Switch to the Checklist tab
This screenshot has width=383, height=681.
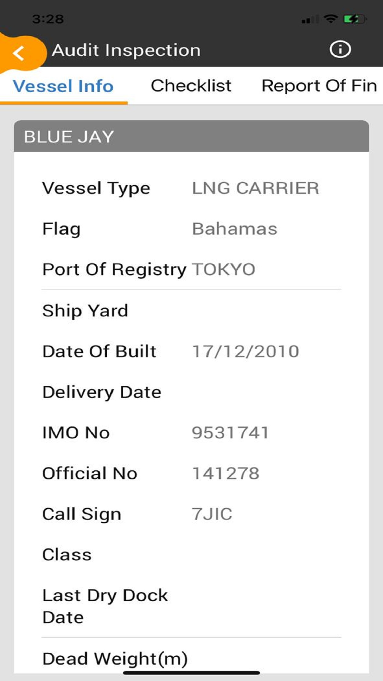[x=191, y=86]
